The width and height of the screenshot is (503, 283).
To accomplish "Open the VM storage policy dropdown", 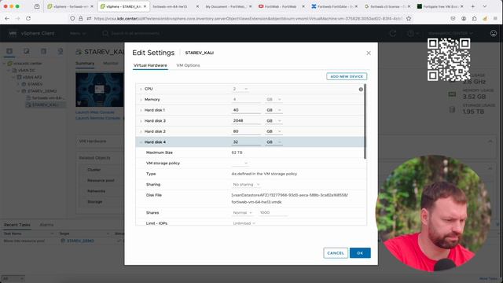I will (240, 164).
